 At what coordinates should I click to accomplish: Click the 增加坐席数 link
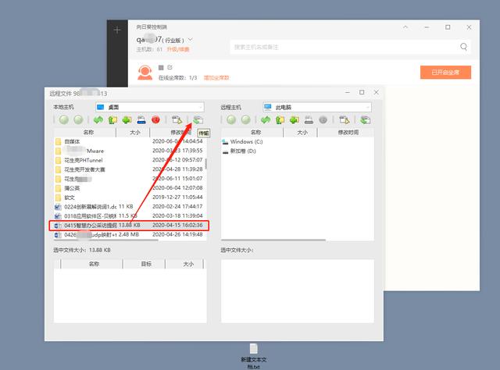tap(217, 78)
